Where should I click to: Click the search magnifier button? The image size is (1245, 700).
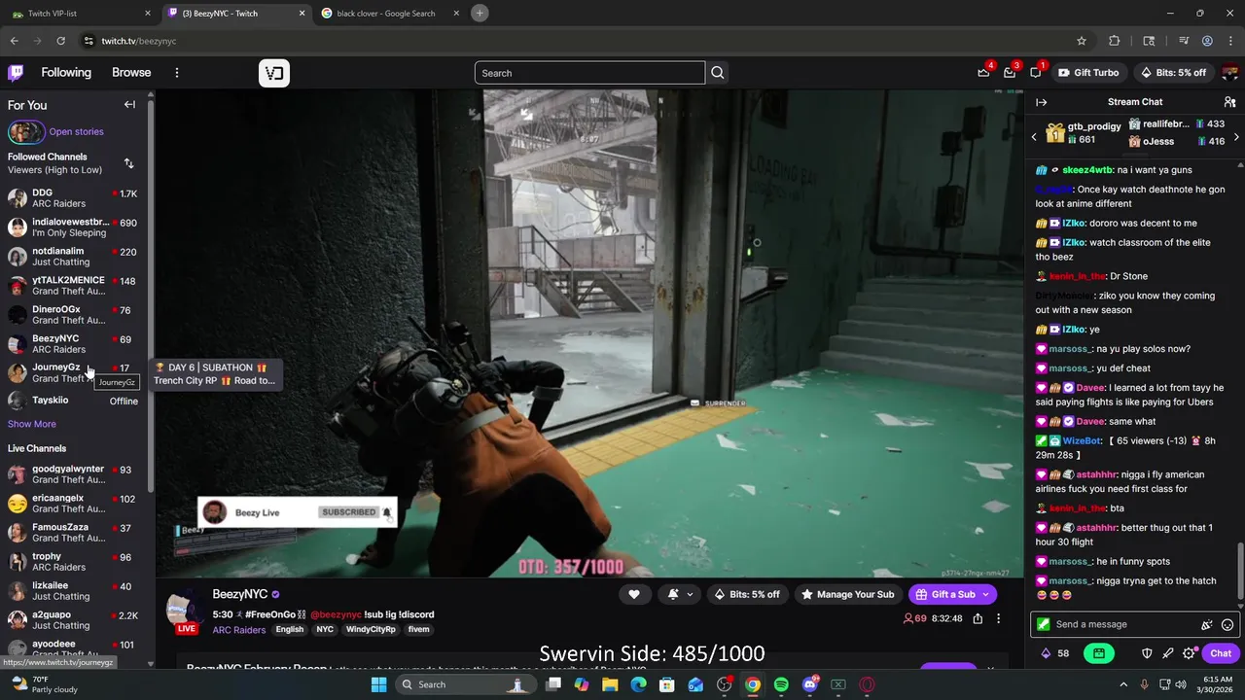718,73
